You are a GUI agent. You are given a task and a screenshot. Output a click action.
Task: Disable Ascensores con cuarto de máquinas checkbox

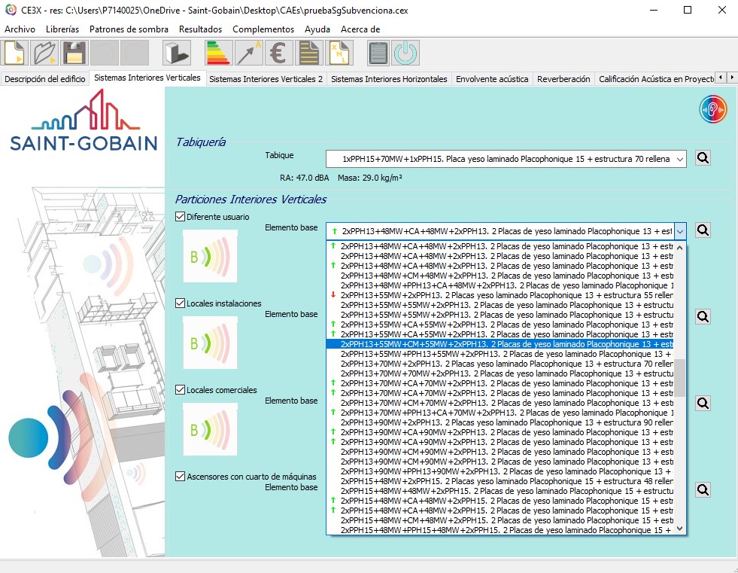coord(180,477)
